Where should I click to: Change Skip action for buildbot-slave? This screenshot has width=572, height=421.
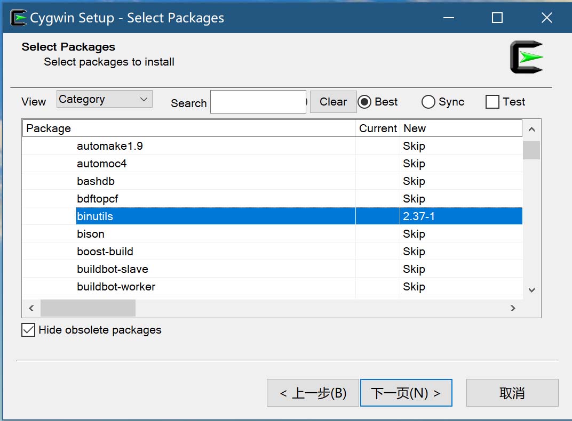coord(414,269)
